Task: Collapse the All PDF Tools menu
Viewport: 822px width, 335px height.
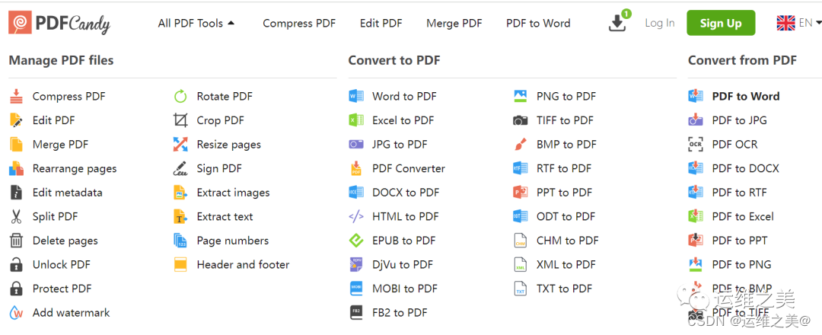Action: (x=196, y=23)
